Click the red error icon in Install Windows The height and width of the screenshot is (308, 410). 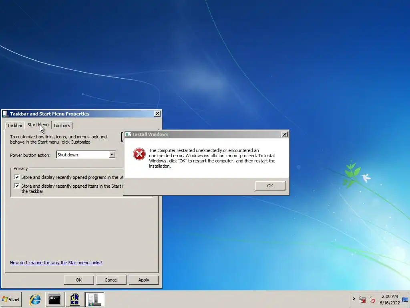(139, 154)
